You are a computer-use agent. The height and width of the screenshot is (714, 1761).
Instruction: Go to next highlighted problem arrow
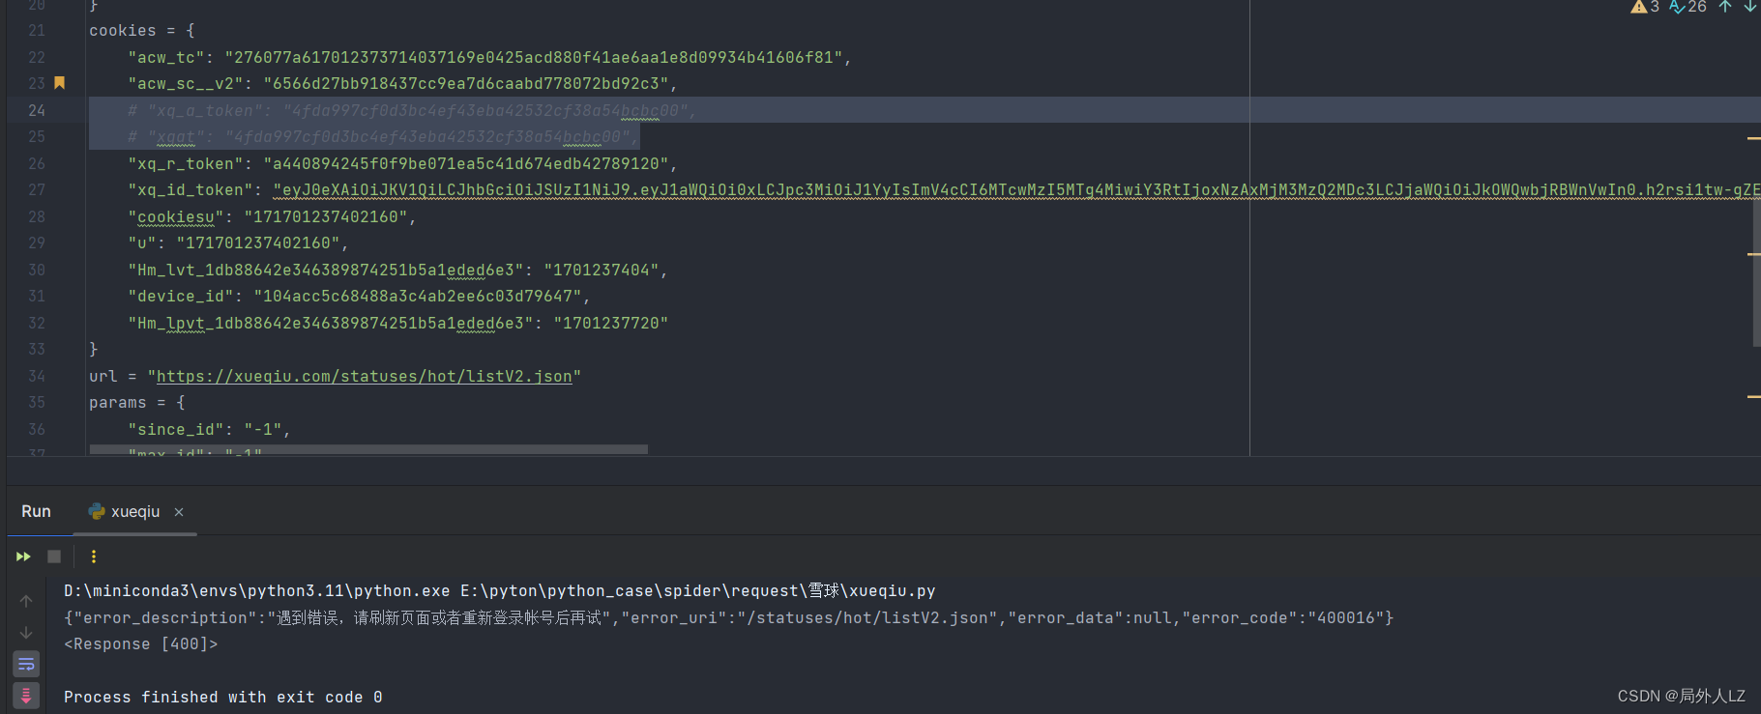coord(1750,7)
